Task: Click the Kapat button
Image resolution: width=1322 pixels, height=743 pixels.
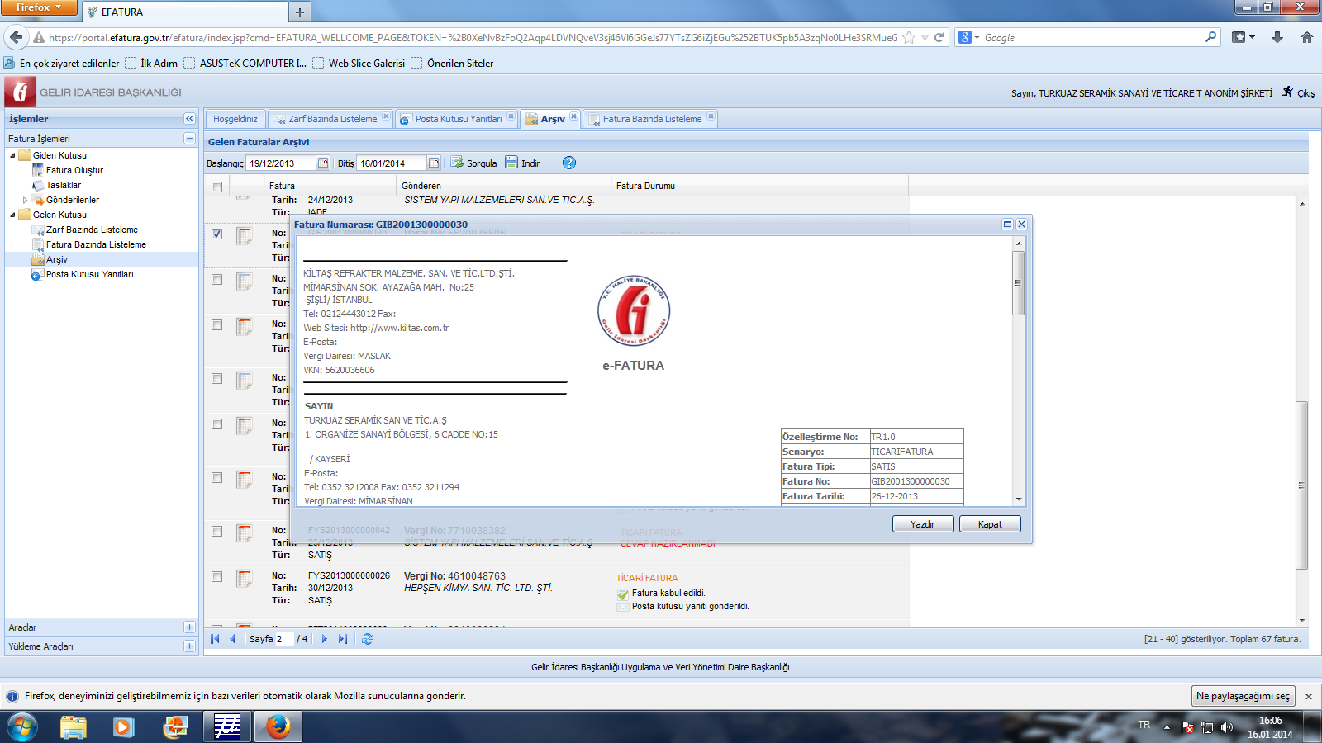Action: pyautogui.click(x=990, y=524)
